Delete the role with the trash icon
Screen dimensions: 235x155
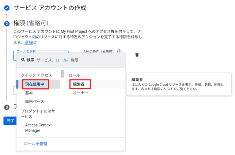pyautogui.click(x=137, y=55)
